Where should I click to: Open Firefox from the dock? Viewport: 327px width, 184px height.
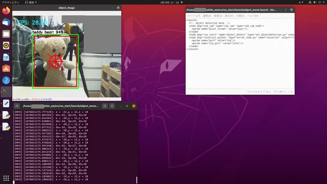pyautogui.click(x=6, y=11)
